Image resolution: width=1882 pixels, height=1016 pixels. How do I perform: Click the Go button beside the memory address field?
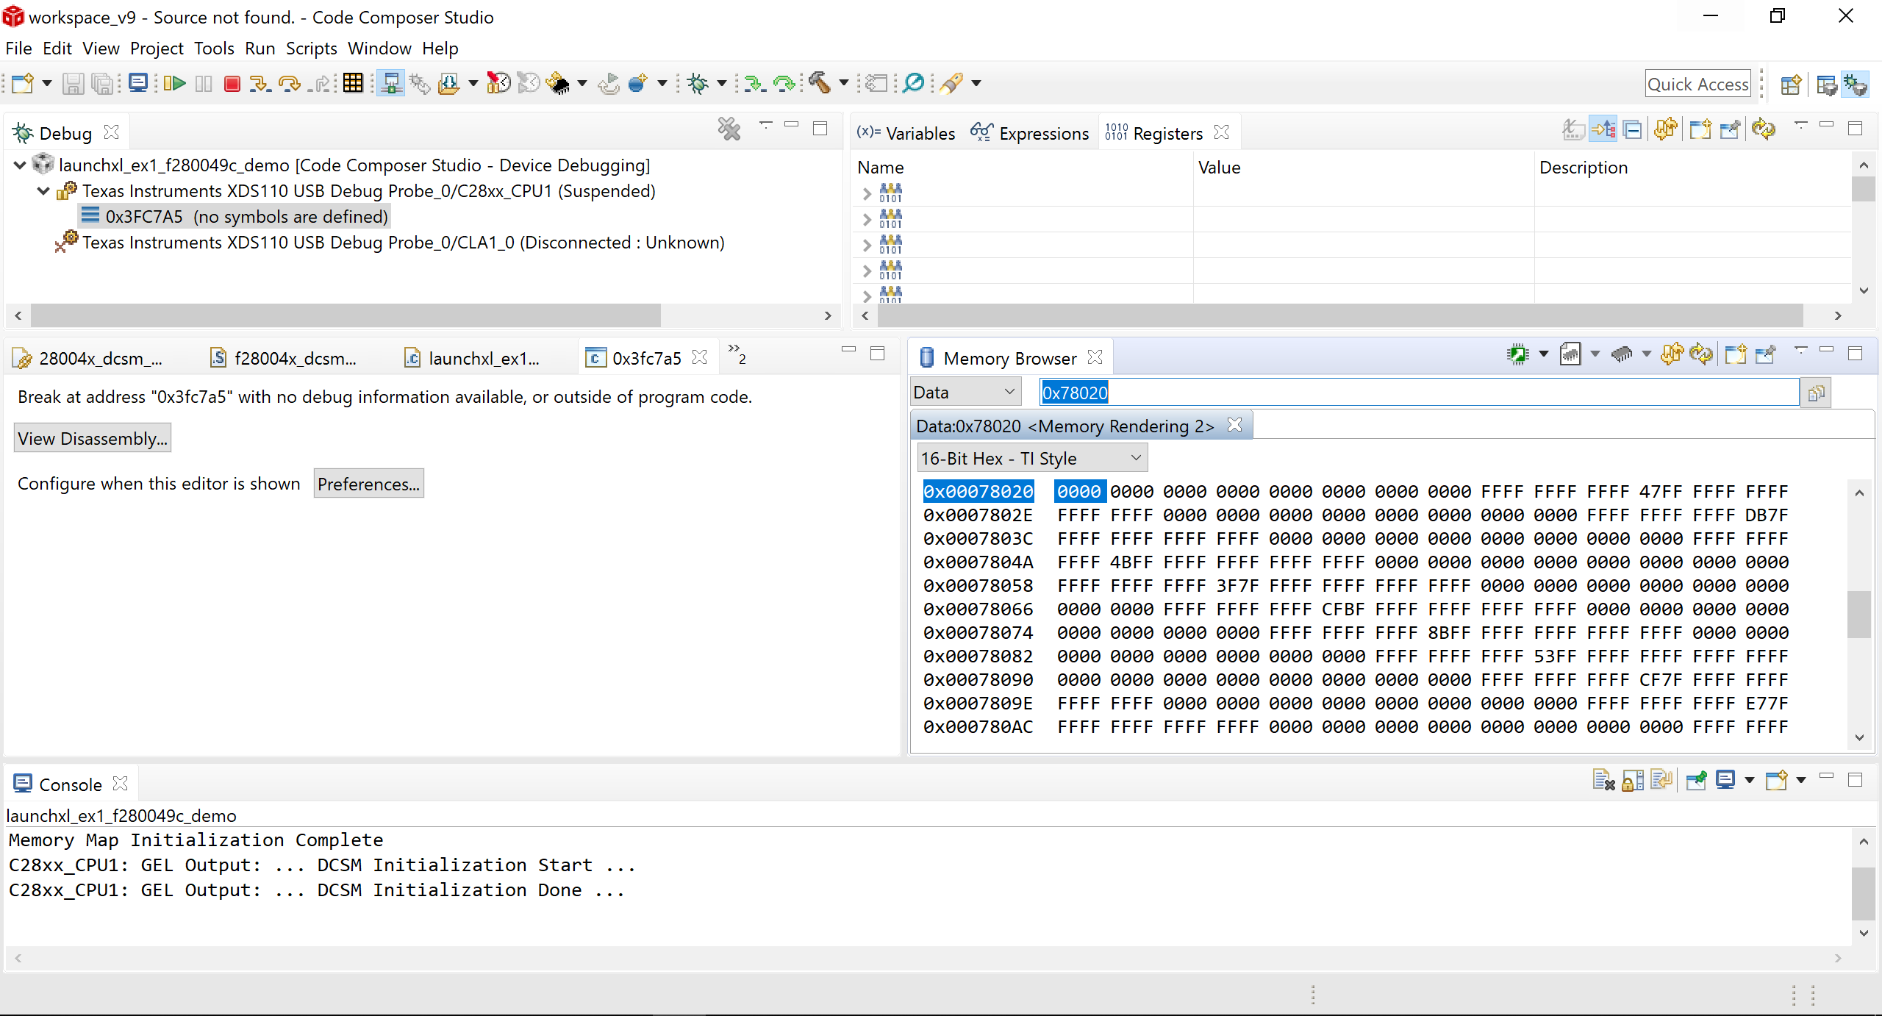pos(1816,393)
